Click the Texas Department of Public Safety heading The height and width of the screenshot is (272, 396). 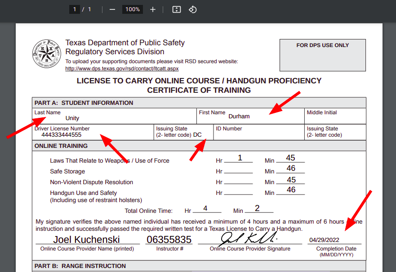pyautogui.click(x=125, y=43)
